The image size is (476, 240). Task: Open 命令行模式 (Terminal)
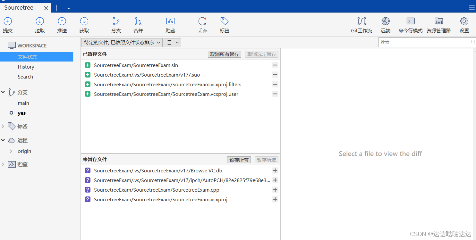[x=411, y=25]
